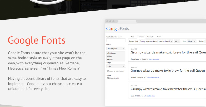Viewport: 206px width, 107px height.
Task: Expand the Thickness filter
Action: click(x=111, y=53)
